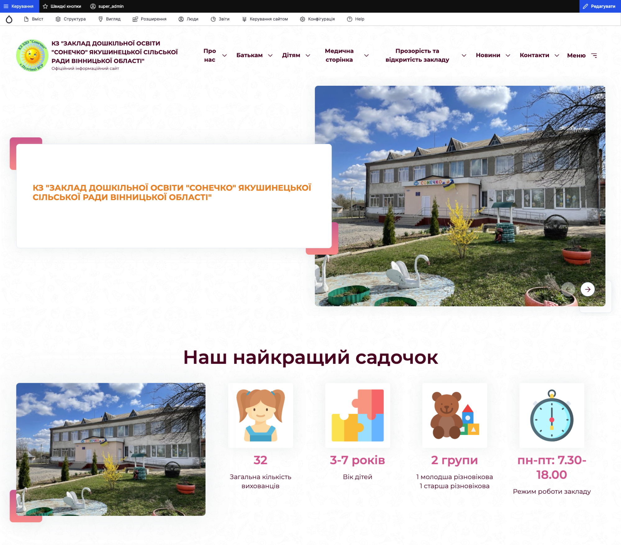Click the previous slide arrow button
This screenshot has width=621, height=545.
[x=568, y=289]
